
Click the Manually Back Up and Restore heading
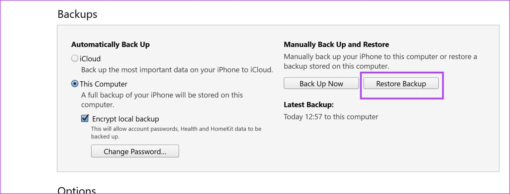pyautogui.click(x=336, y=44)
